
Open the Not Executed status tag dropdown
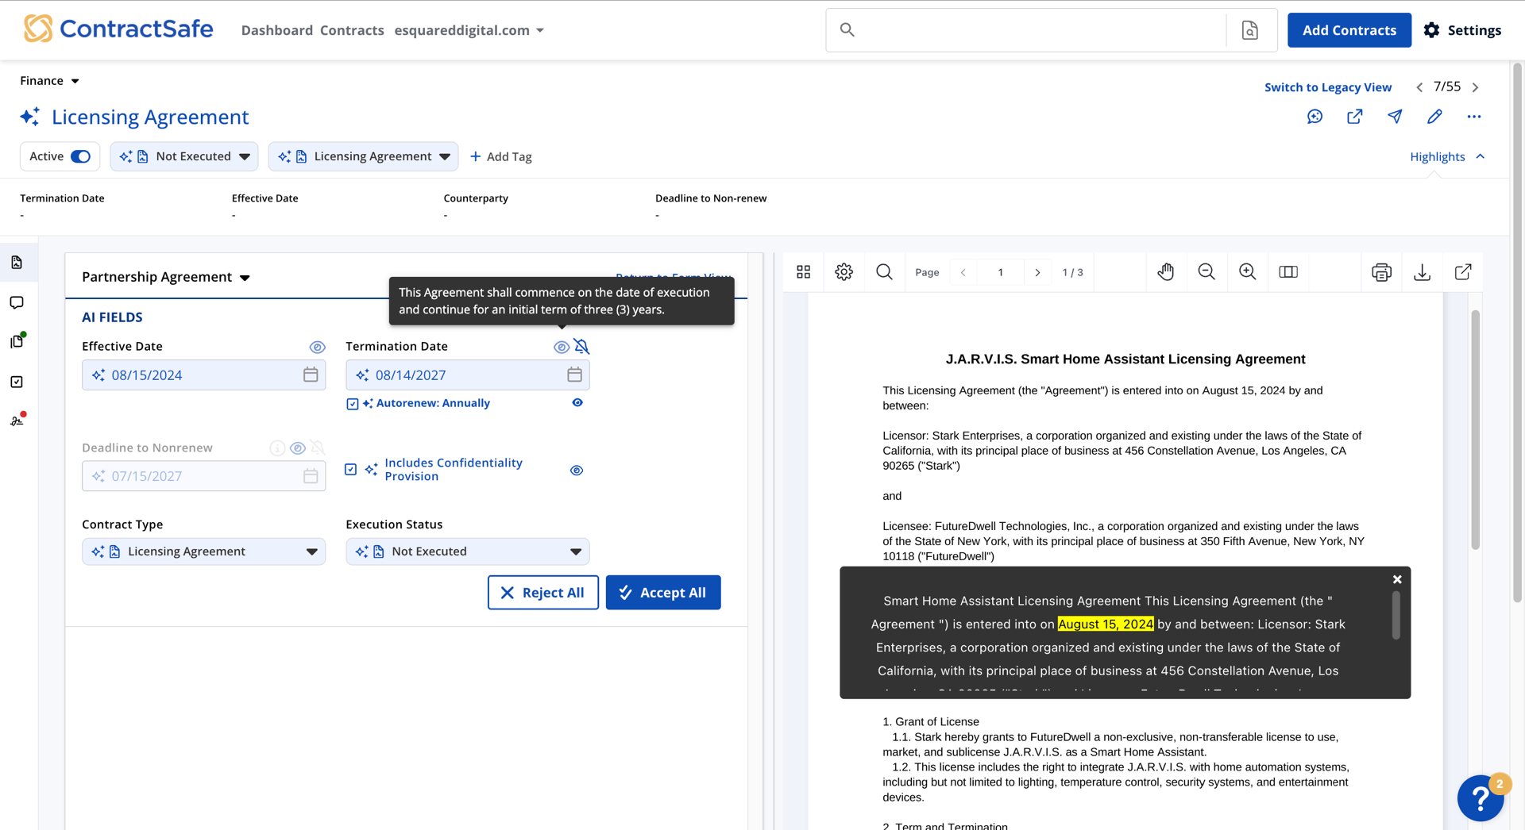click(184, 156)
